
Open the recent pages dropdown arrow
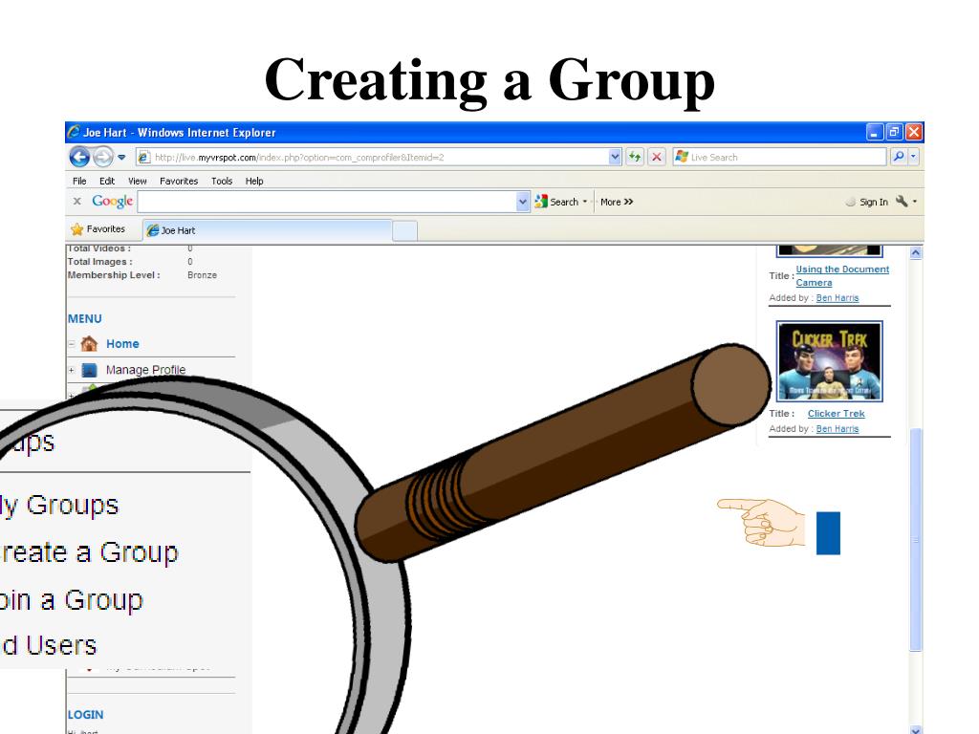click(121, 158)
